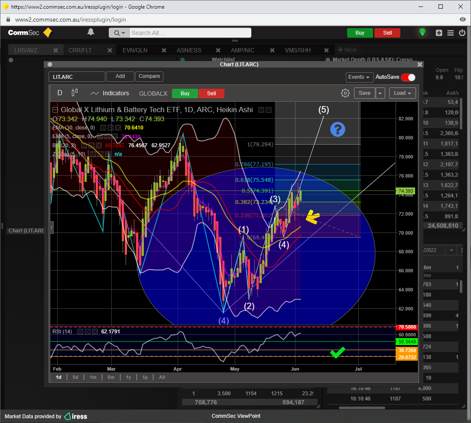471x423 pixels.
Task: Add a new workspace tab
Action: point(347,50)
